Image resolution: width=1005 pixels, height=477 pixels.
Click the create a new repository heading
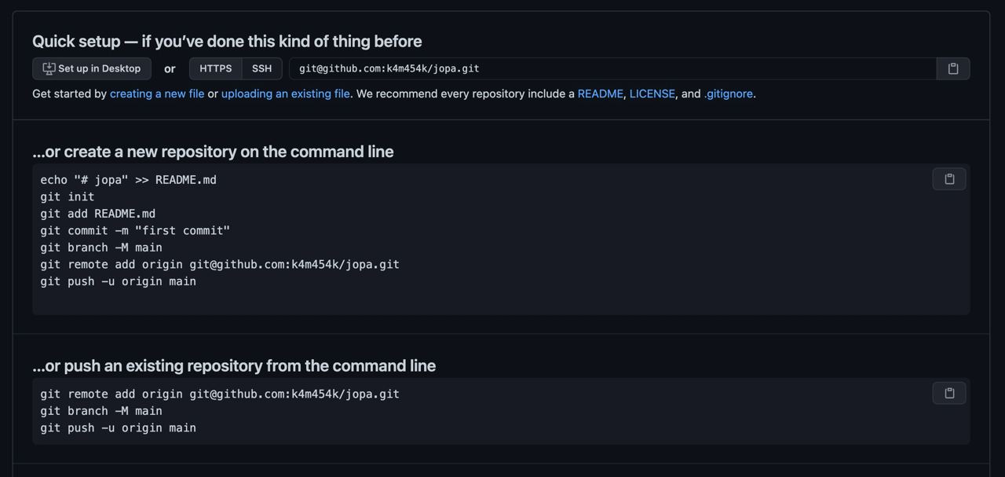(213, 151)
